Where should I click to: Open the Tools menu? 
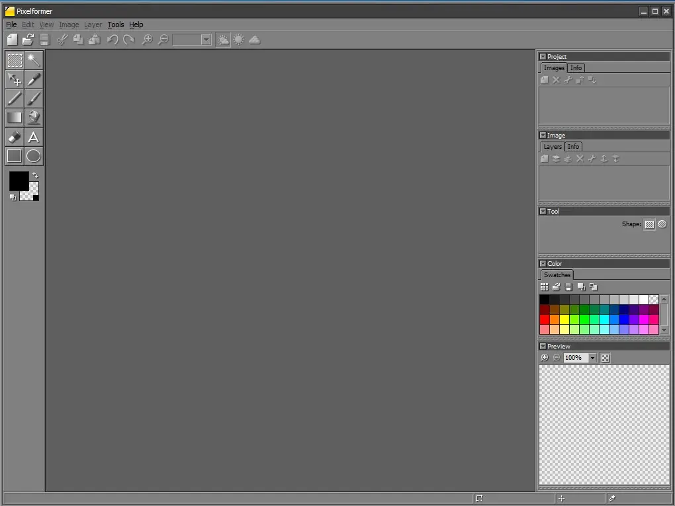(116, 24)
